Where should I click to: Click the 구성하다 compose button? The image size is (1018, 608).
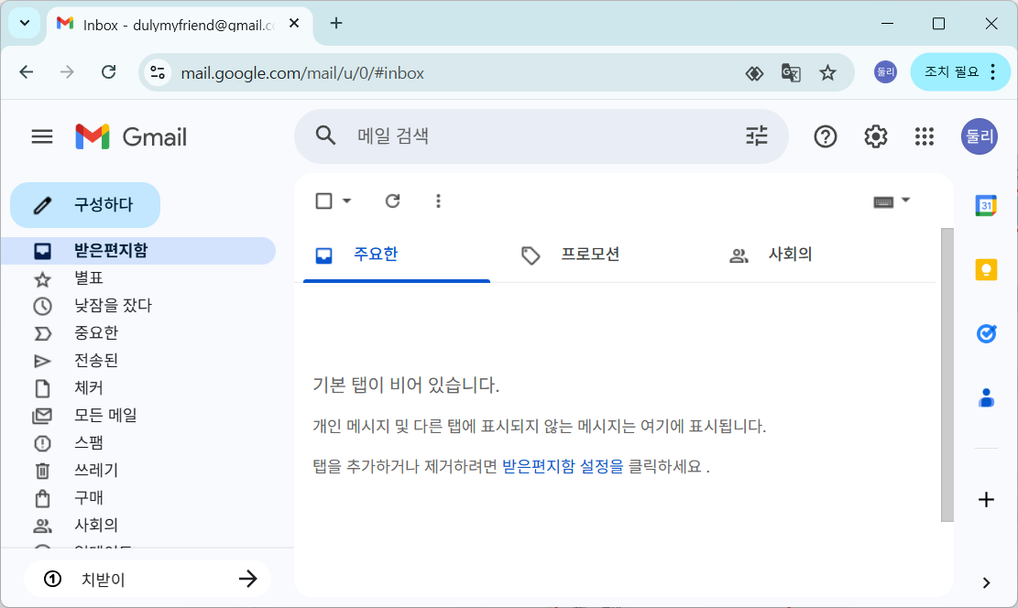coord(85,205)
